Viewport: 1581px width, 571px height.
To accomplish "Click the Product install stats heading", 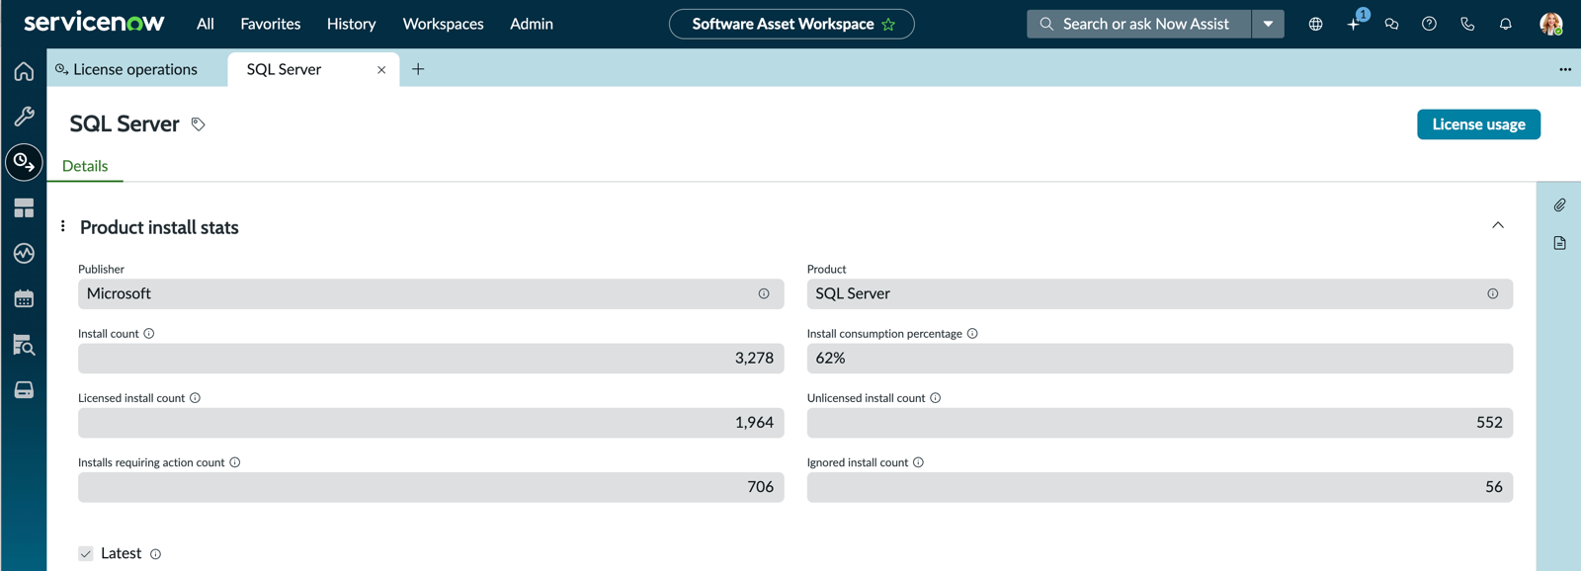I will pos(159,227).
